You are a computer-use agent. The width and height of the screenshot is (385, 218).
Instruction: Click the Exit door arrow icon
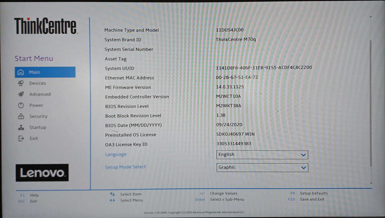(21, 139)
